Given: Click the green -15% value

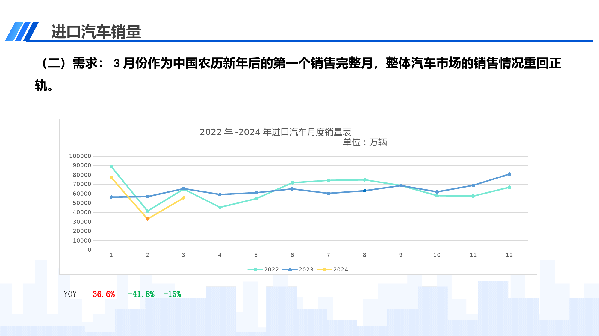Looking at the screenshot, I should [x=172, y=294].
